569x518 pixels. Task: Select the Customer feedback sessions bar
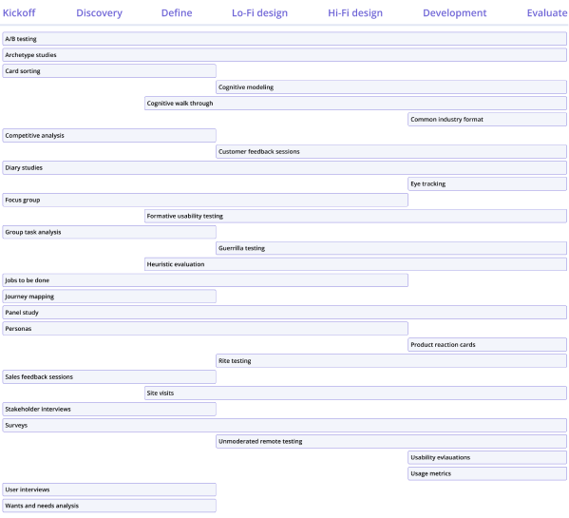[391, 152]
